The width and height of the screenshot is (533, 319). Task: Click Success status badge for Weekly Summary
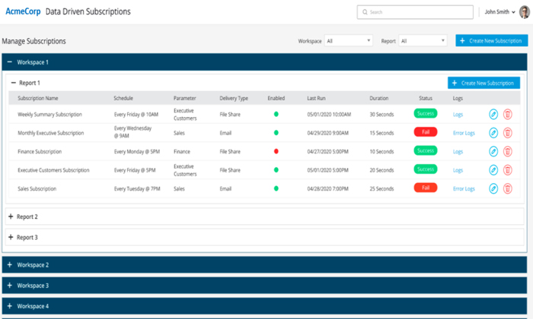click(425, 113)
